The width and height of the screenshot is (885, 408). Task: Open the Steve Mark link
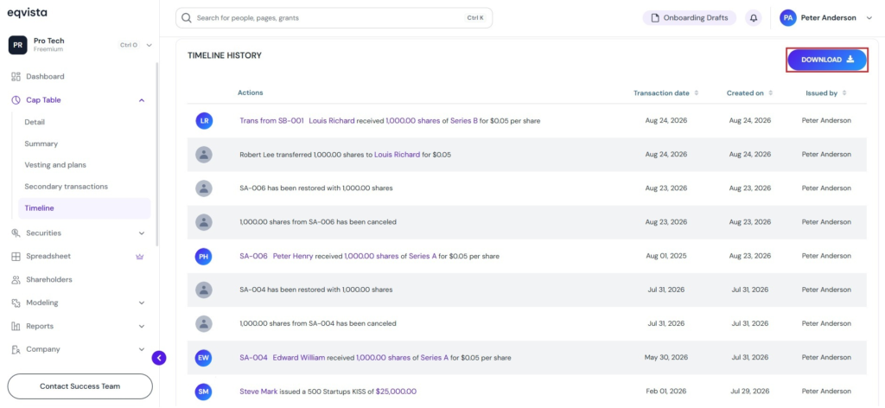click(258, 392)
